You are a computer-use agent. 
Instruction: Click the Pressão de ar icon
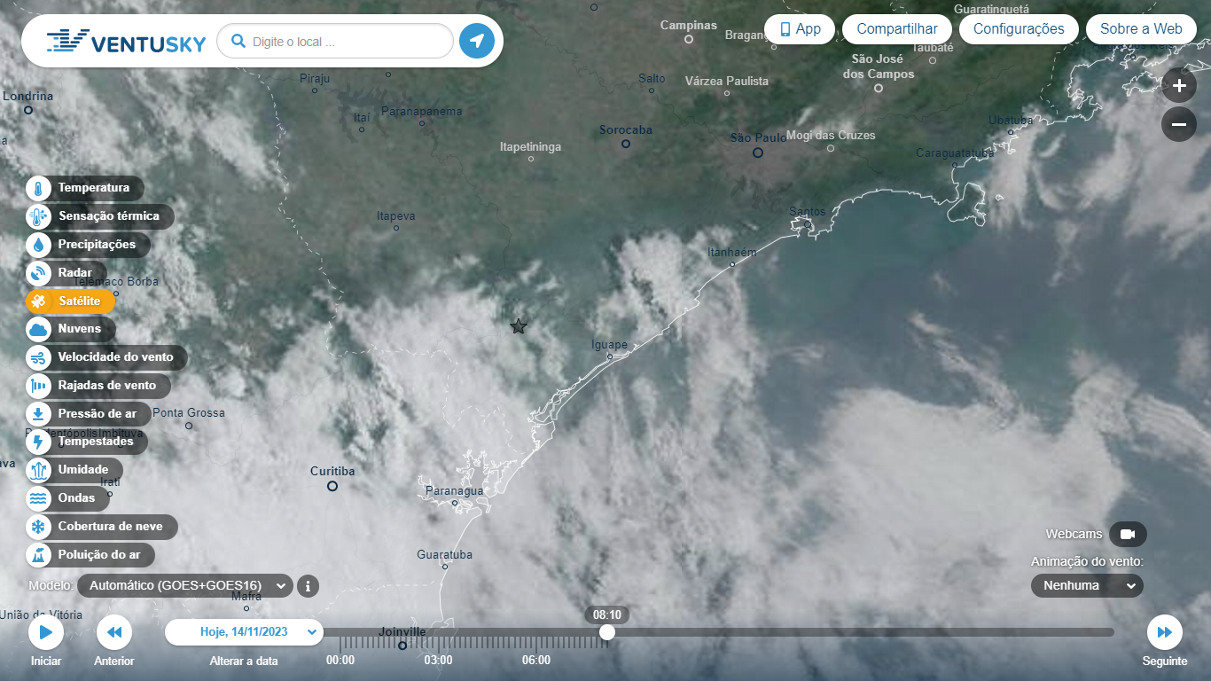(x=39, y=414)
